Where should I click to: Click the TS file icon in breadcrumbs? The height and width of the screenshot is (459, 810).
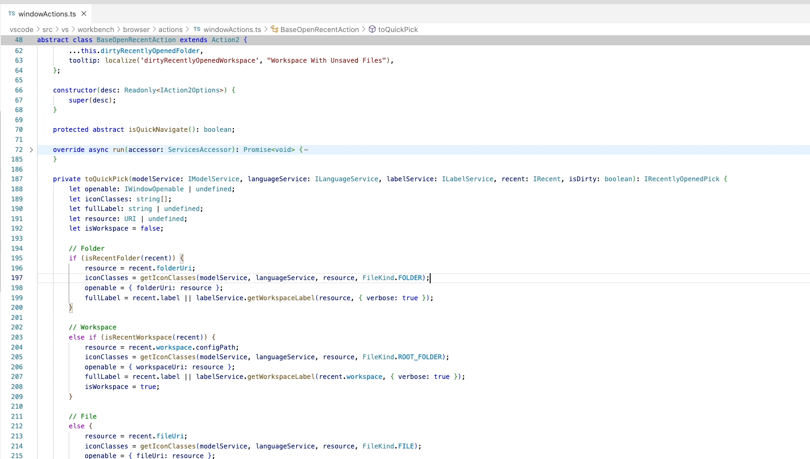click(x=197, y=29)
